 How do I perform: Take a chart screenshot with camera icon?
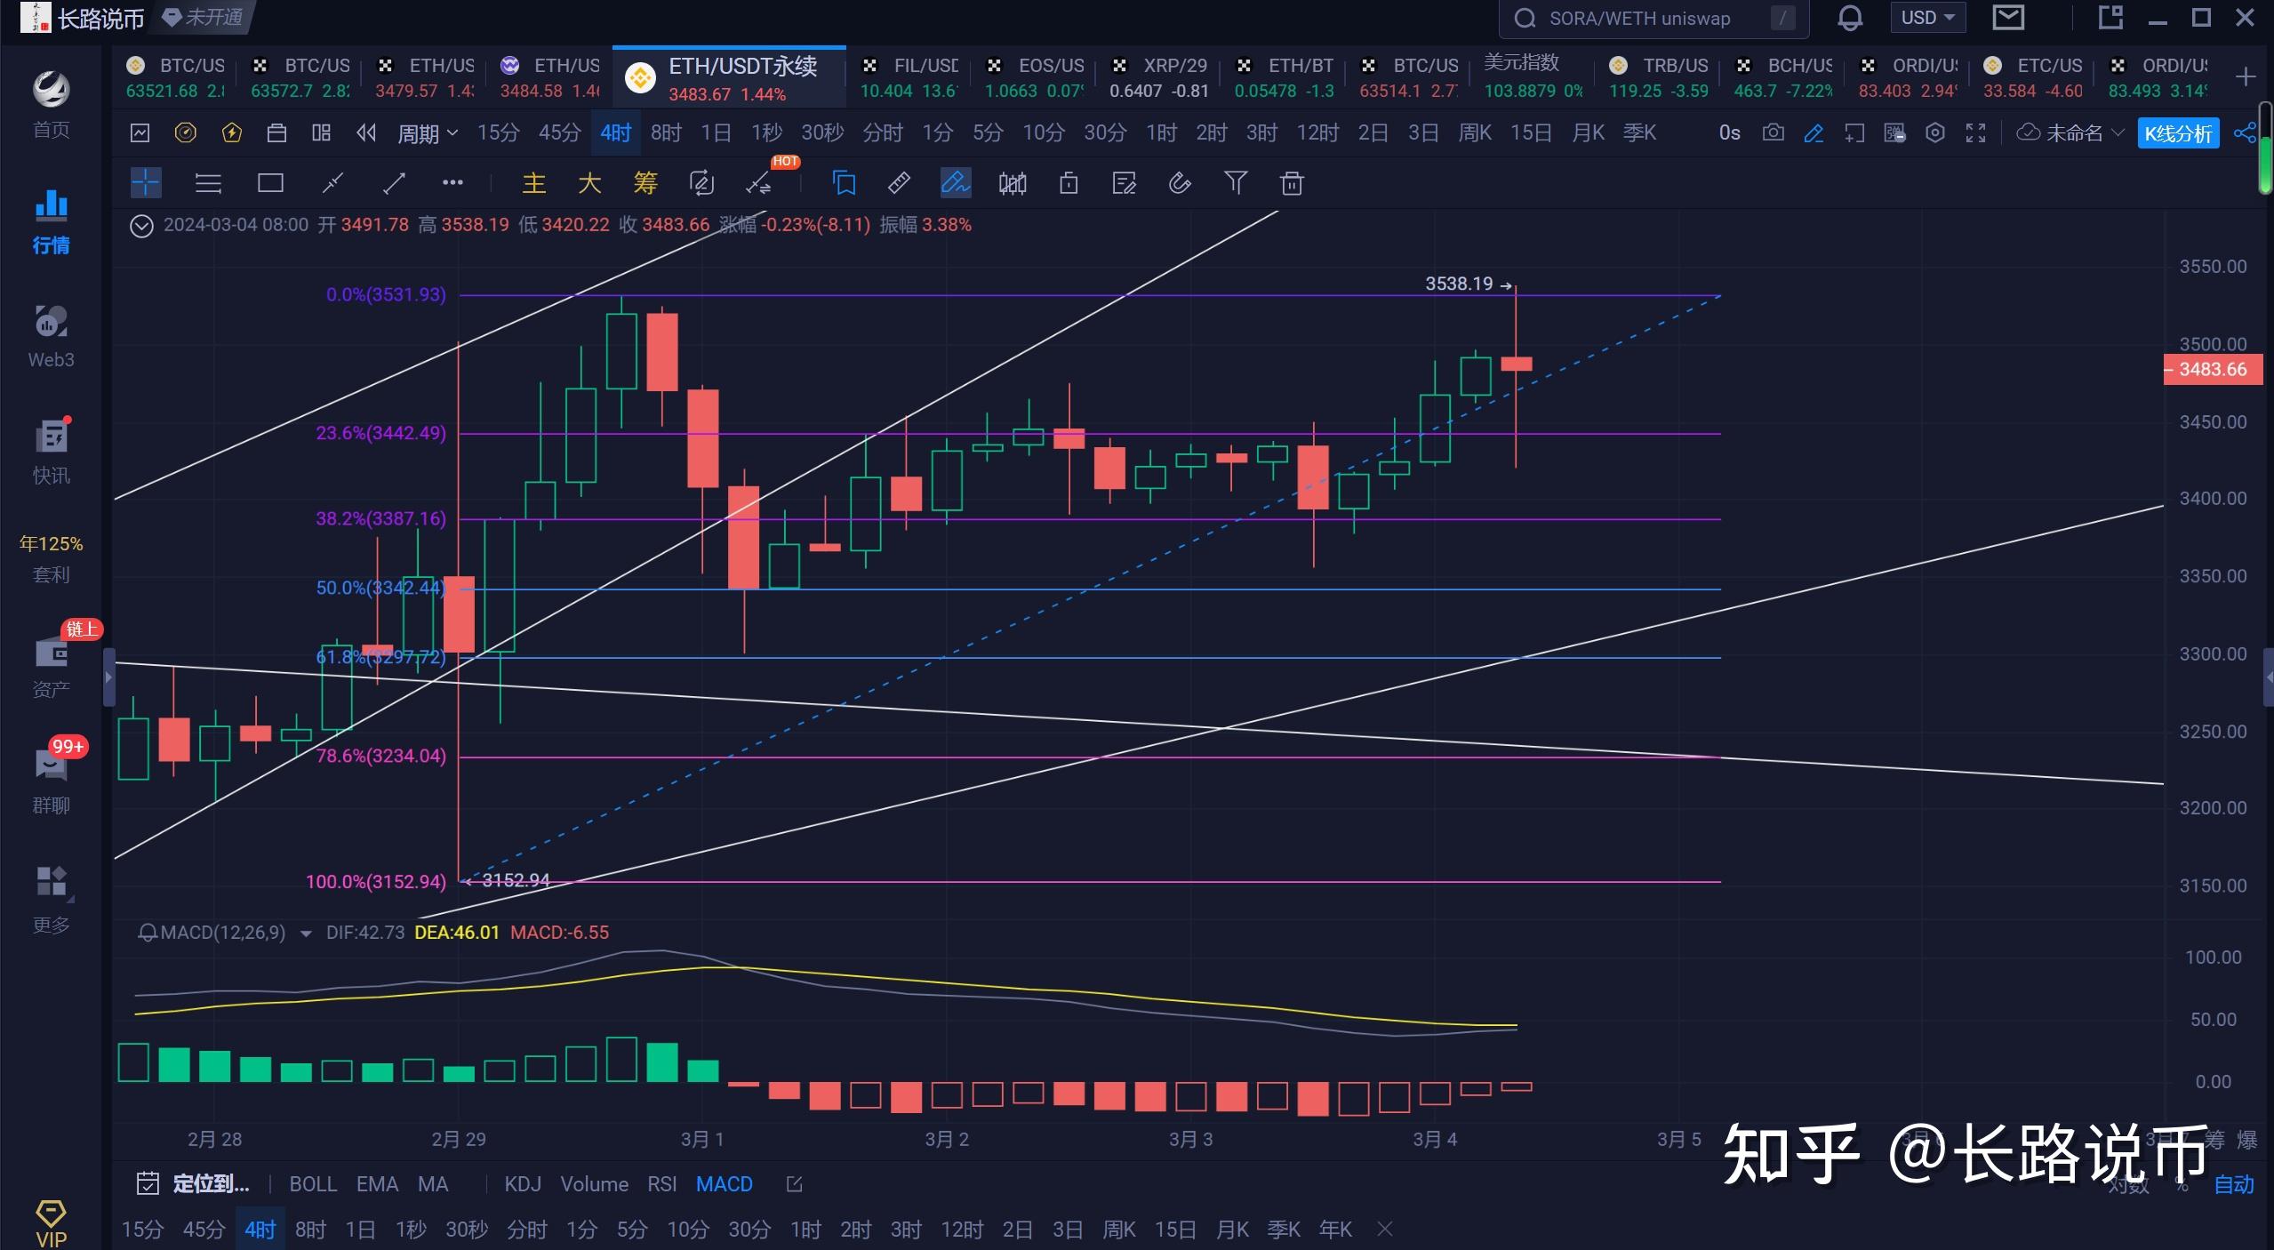pyautogui.click(x=1773, y=133)
